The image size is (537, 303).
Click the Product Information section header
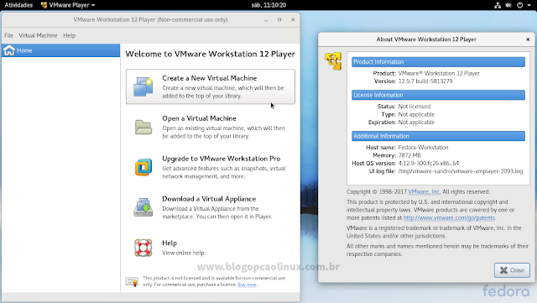click(438, 62)
